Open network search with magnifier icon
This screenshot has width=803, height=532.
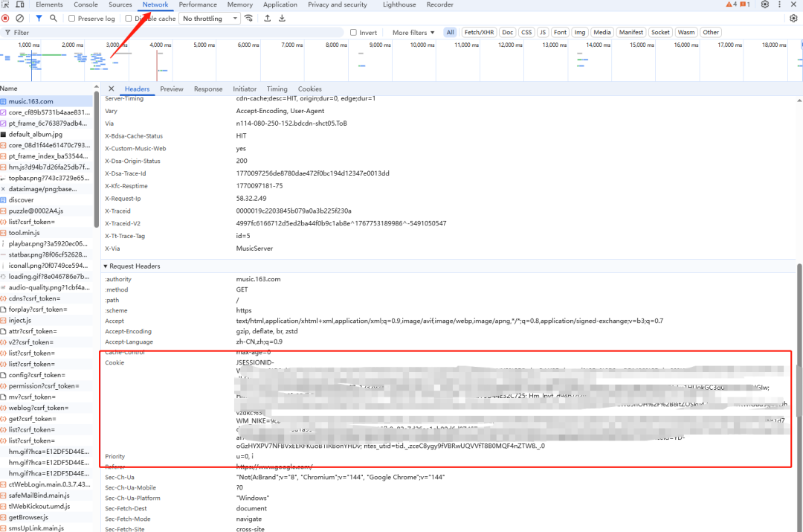pyautogui.click(x=53, y=19)
